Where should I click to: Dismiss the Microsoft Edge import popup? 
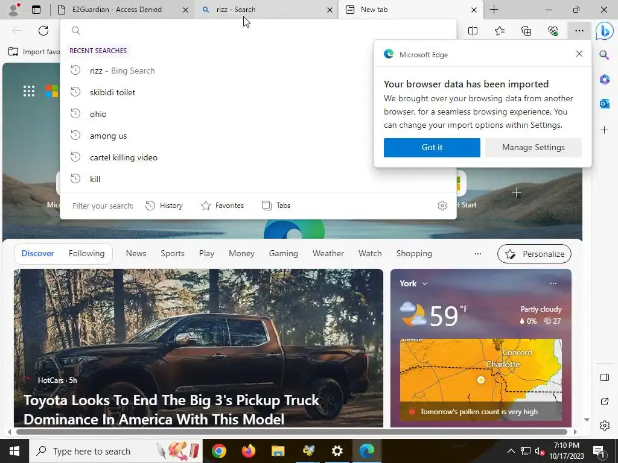(x=579, y=54)
